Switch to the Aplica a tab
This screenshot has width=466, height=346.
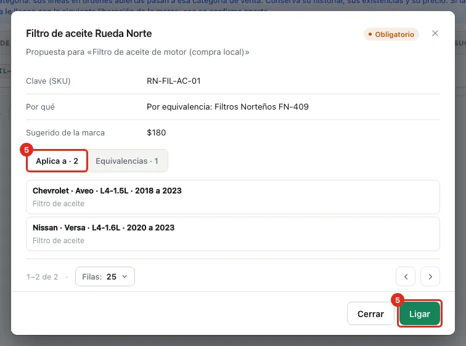coord(57,161)
